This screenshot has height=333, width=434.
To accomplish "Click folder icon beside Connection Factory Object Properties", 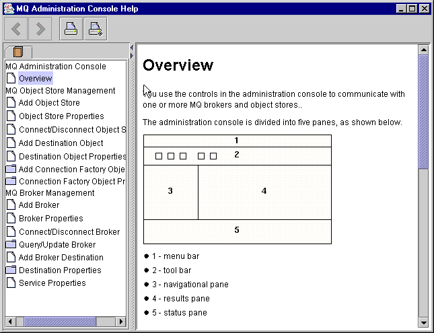I will pyautogui.click(x=11, y=181).
